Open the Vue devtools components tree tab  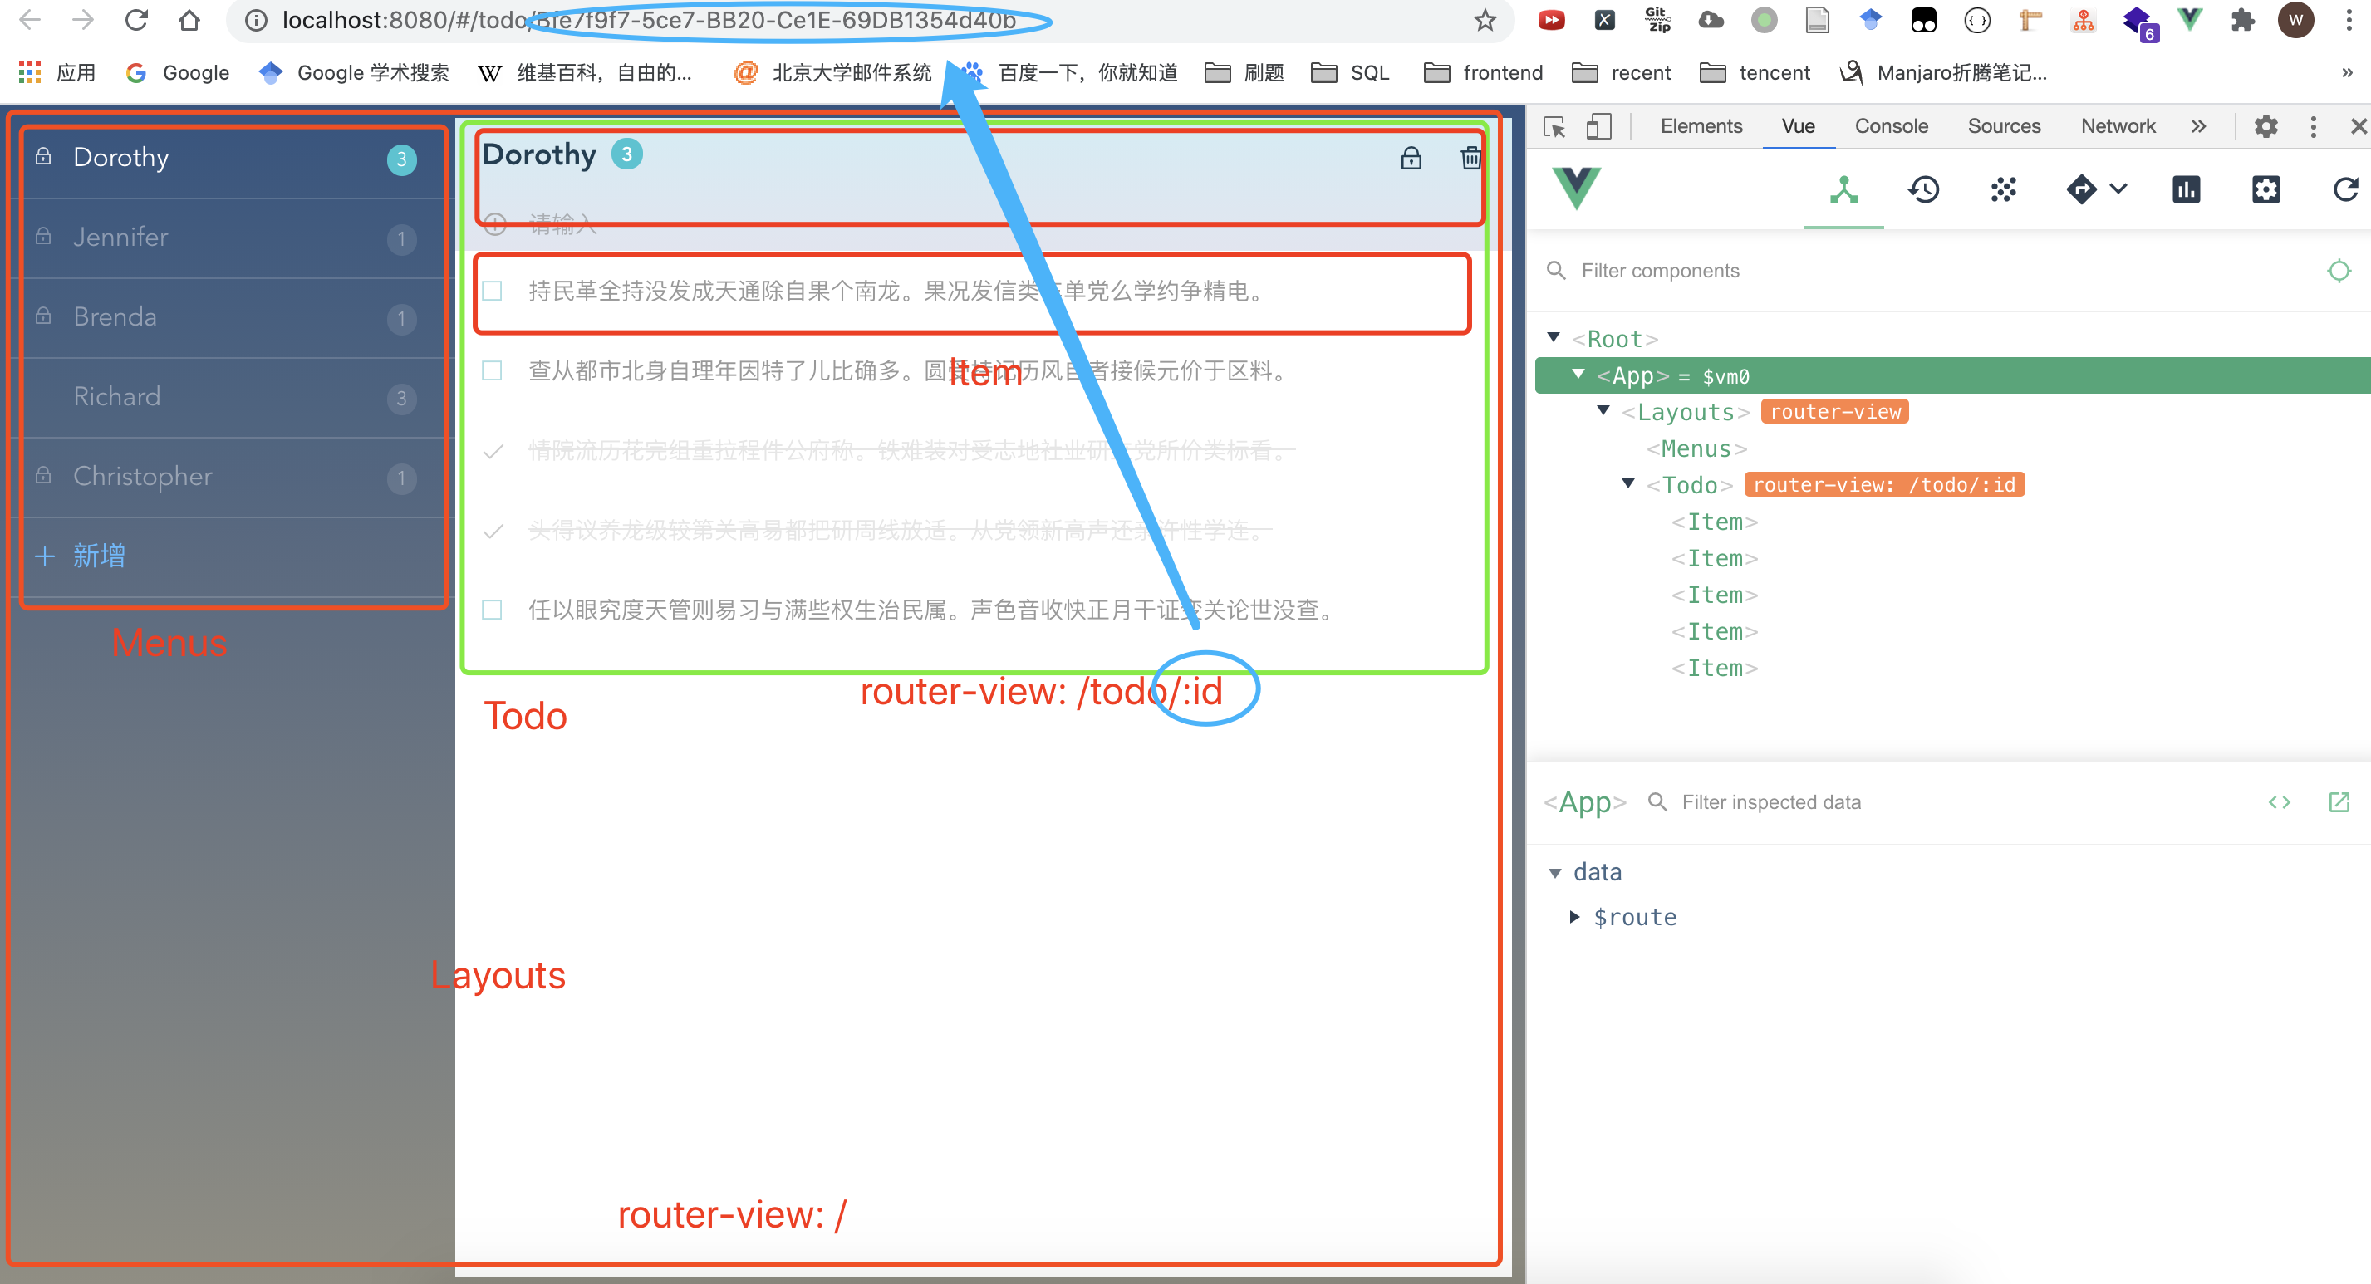[1843, 189]
